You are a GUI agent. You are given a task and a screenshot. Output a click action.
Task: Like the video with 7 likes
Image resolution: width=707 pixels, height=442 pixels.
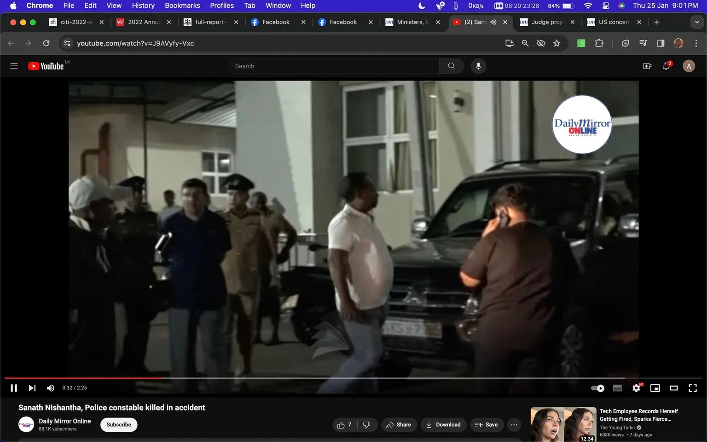click(344, 425)
